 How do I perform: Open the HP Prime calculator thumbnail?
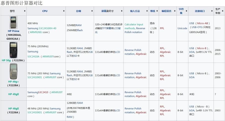point(13,23)
